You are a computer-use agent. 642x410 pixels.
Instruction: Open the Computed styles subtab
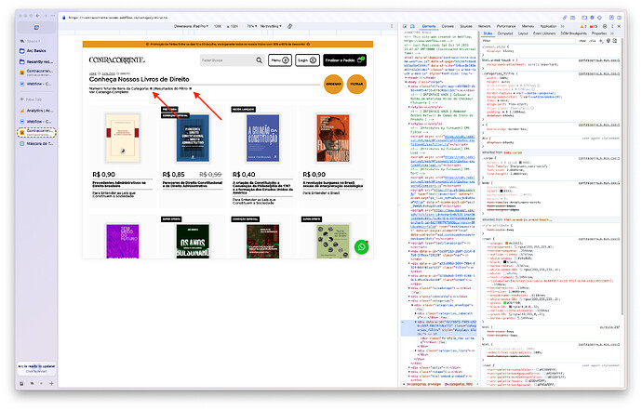tap(505, 33)
